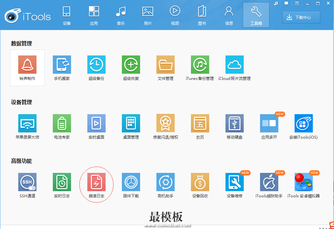This screenshot has height=229, width=334.
Task: Click the music note icon in title bar
Action: point(276,3)
